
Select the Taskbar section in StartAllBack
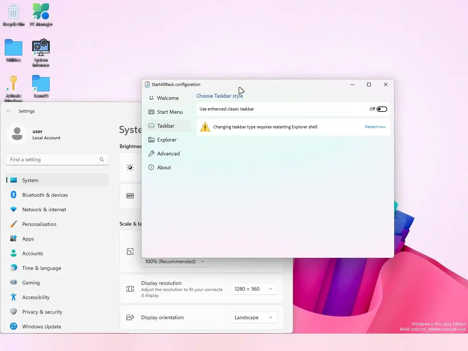pos(168,126)
